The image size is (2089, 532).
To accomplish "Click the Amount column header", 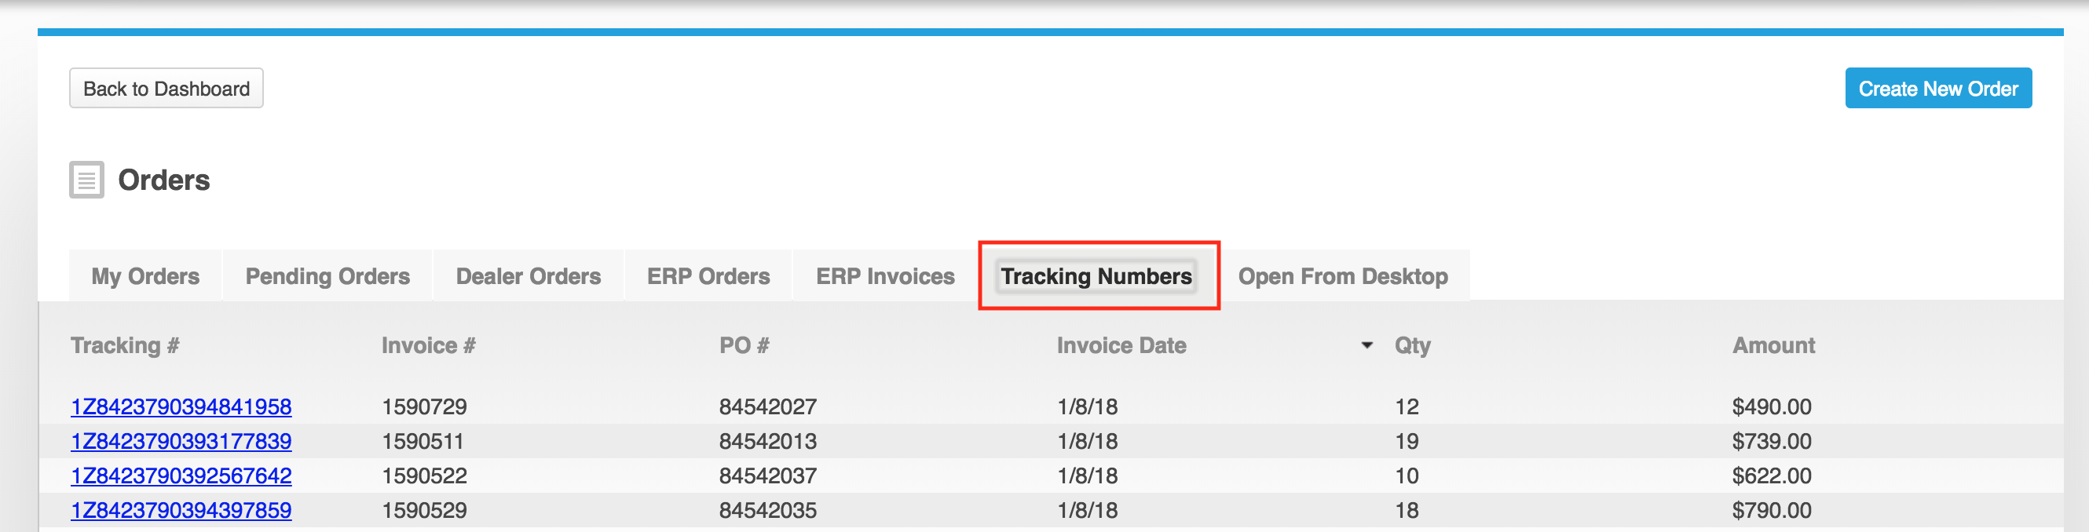I will coord(1773,346).
